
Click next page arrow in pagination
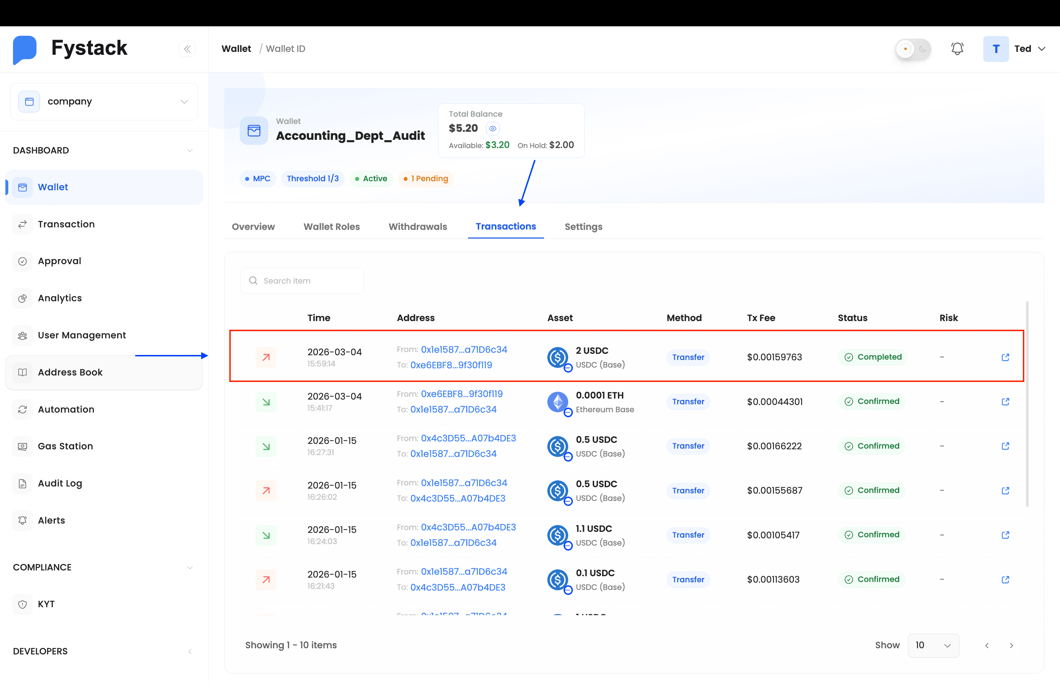click(1011, 645)
